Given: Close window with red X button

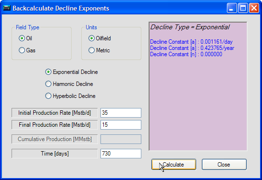Looking at the screenshot, I should (x=254, y=8).
